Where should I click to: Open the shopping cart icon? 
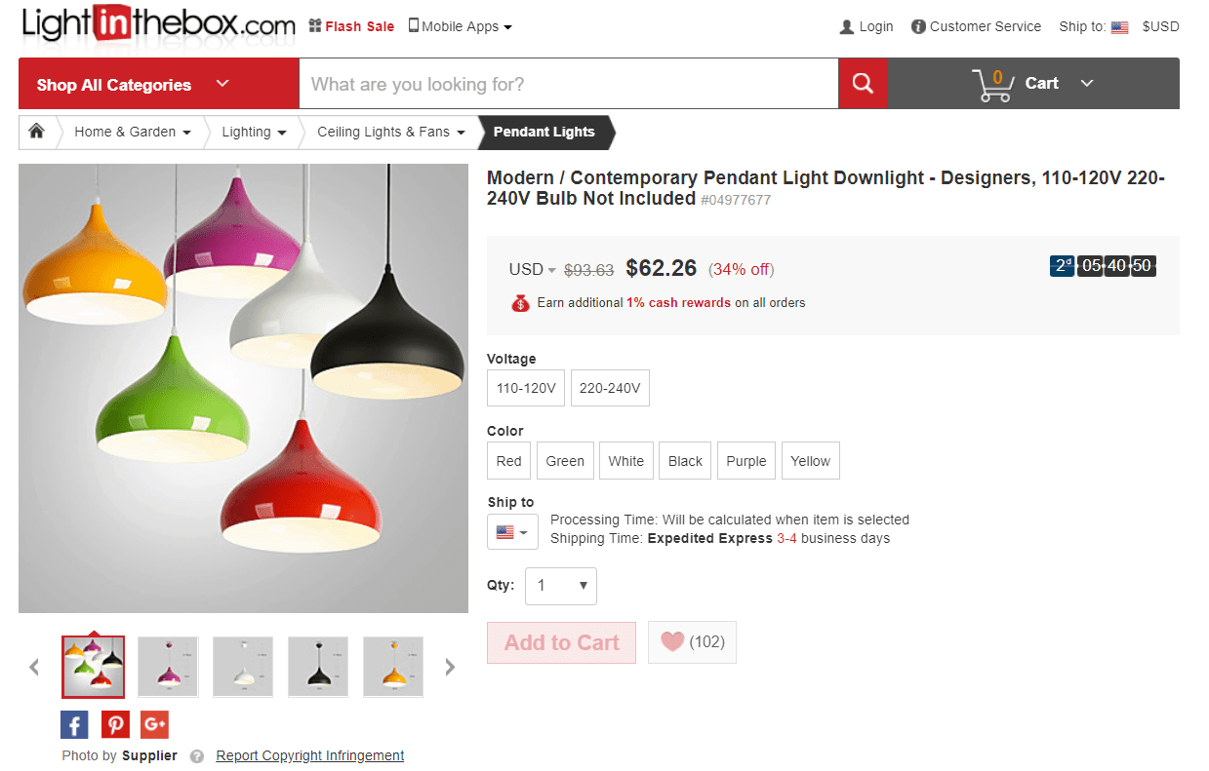pos(994,85)
